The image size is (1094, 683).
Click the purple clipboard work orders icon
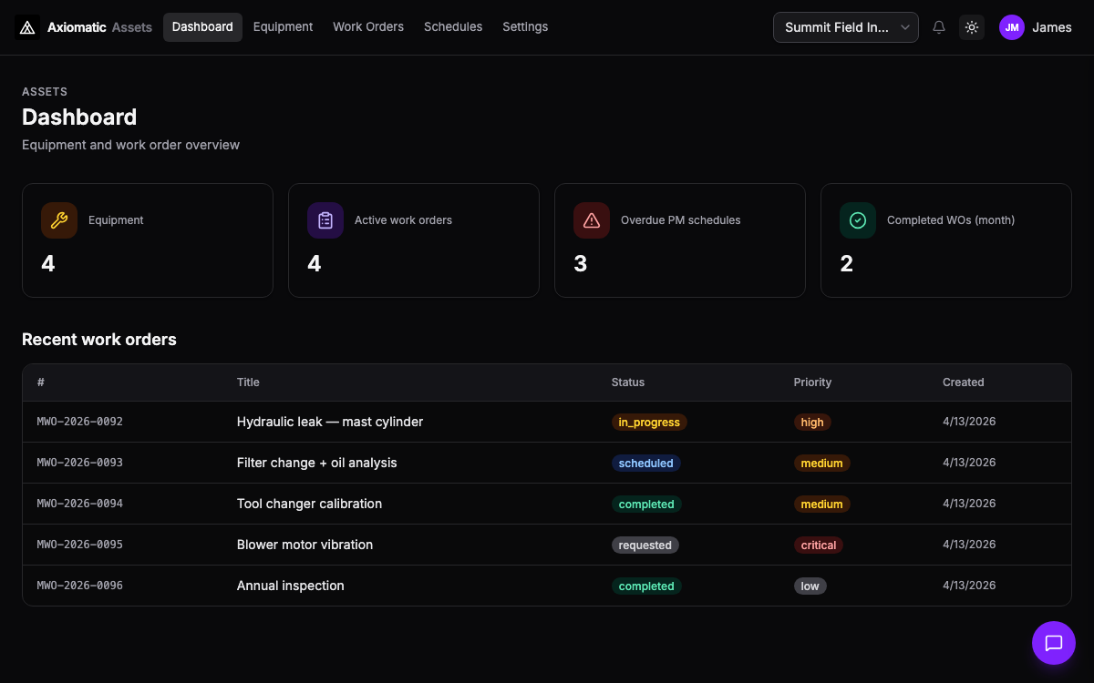click(x=325, y=220)
